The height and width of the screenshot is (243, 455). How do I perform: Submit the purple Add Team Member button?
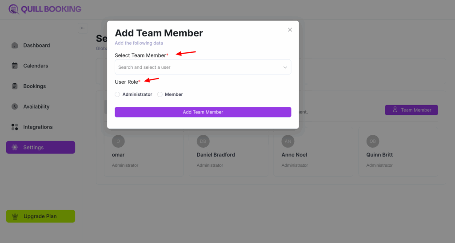coord(203,112)
